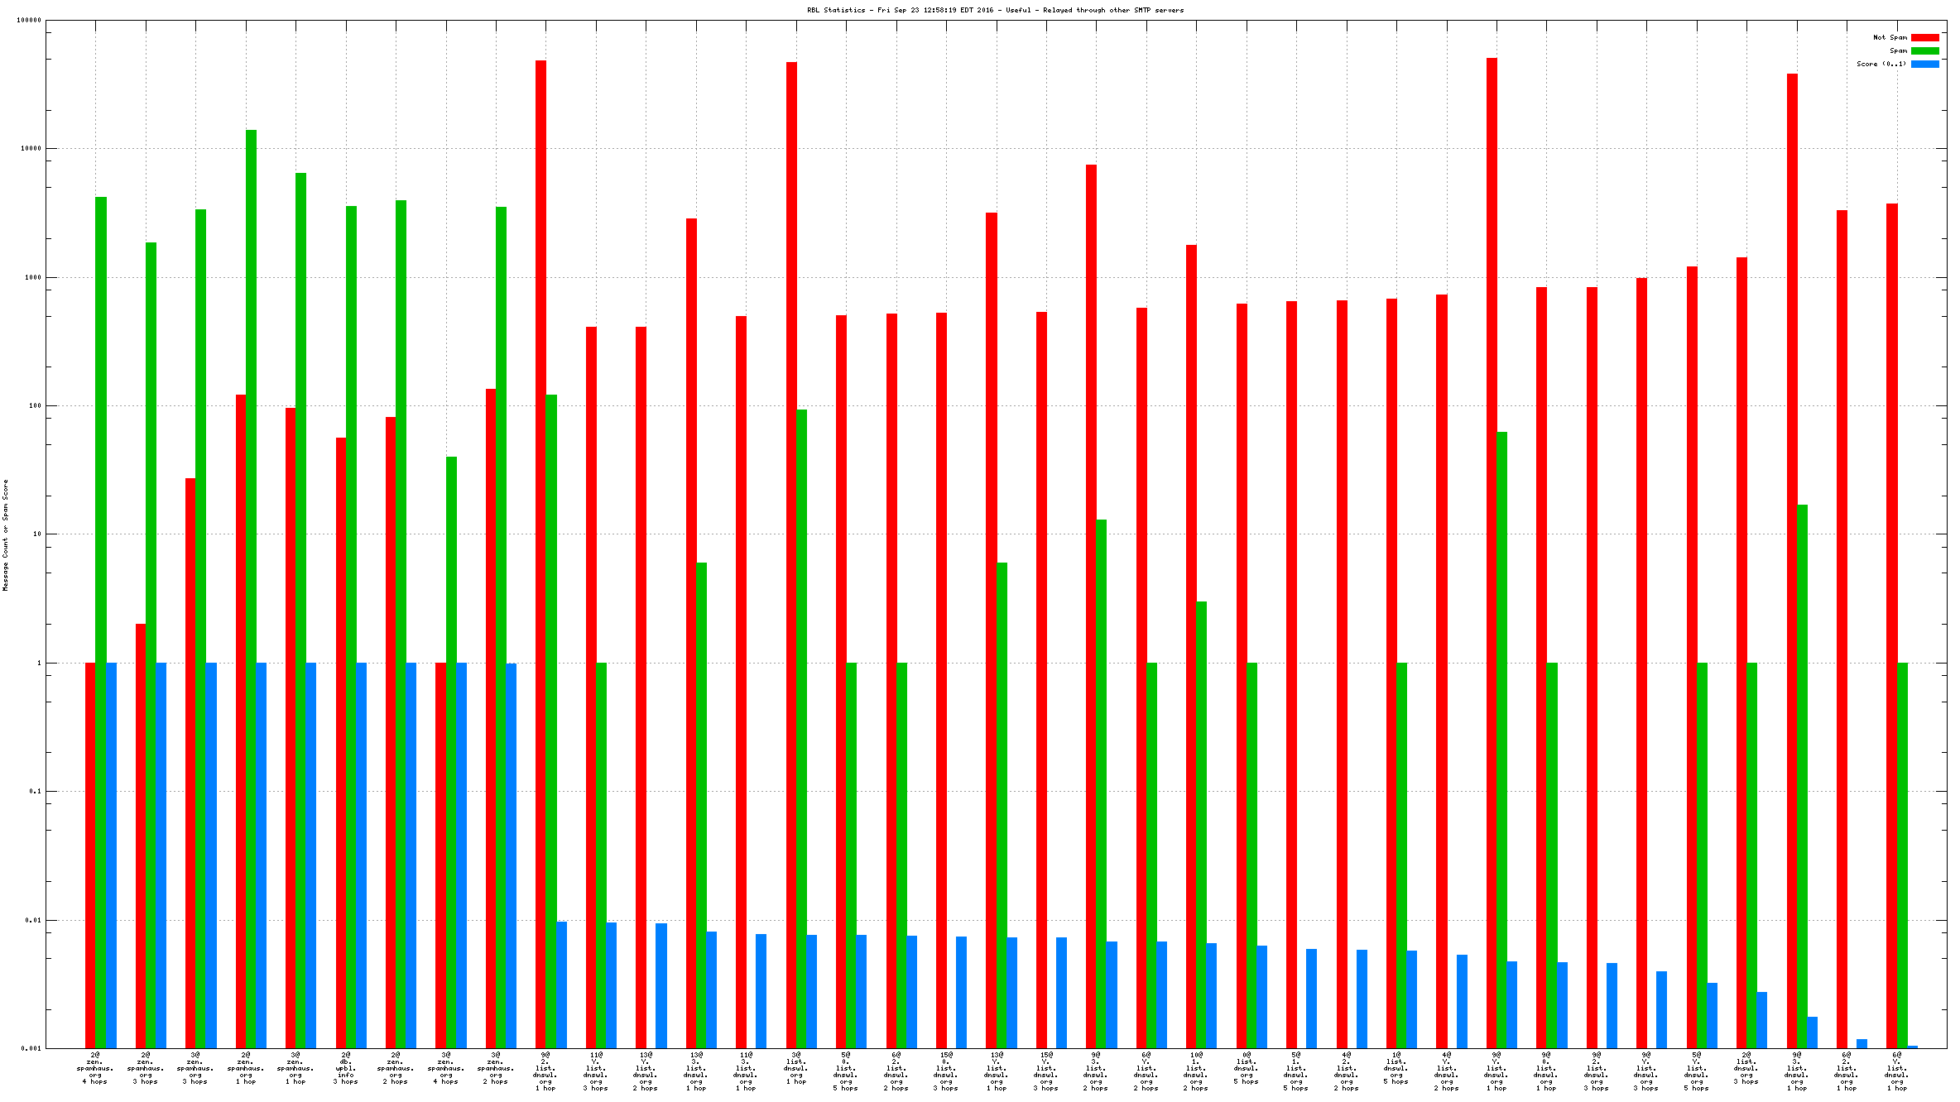Screen dimensions: 1960x1102
Task: Click the 10@ 1.list.dnswl.org 2 hops label
Action: click(x=1196, y=1071)
